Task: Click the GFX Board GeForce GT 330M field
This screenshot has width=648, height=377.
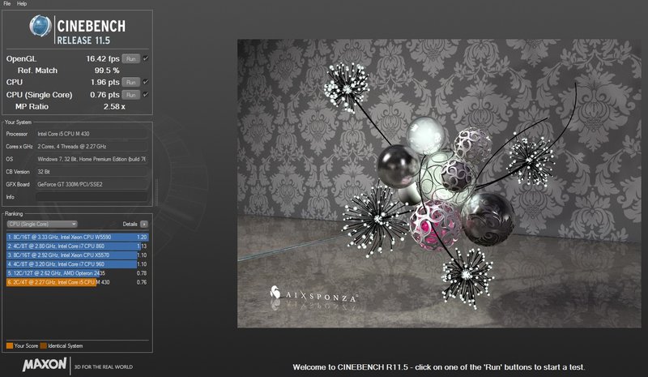Action: click(92, 185)
